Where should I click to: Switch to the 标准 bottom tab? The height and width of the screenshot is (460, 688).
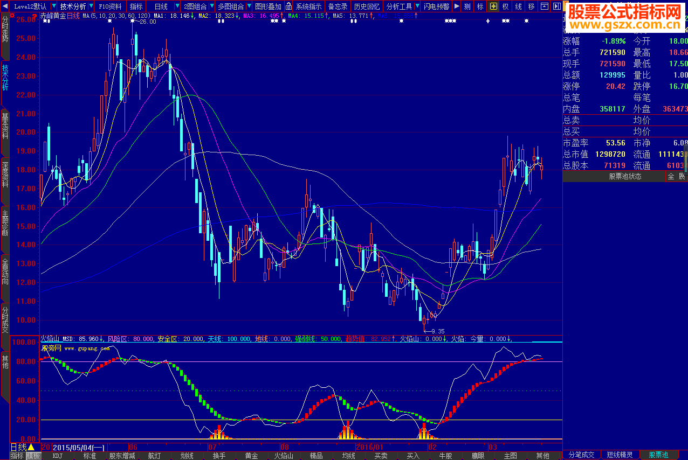90,456
